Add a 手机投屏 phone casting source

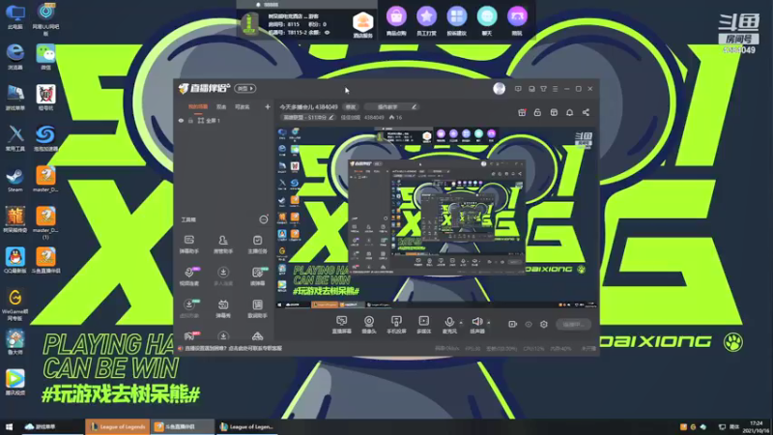click(396, 325)
